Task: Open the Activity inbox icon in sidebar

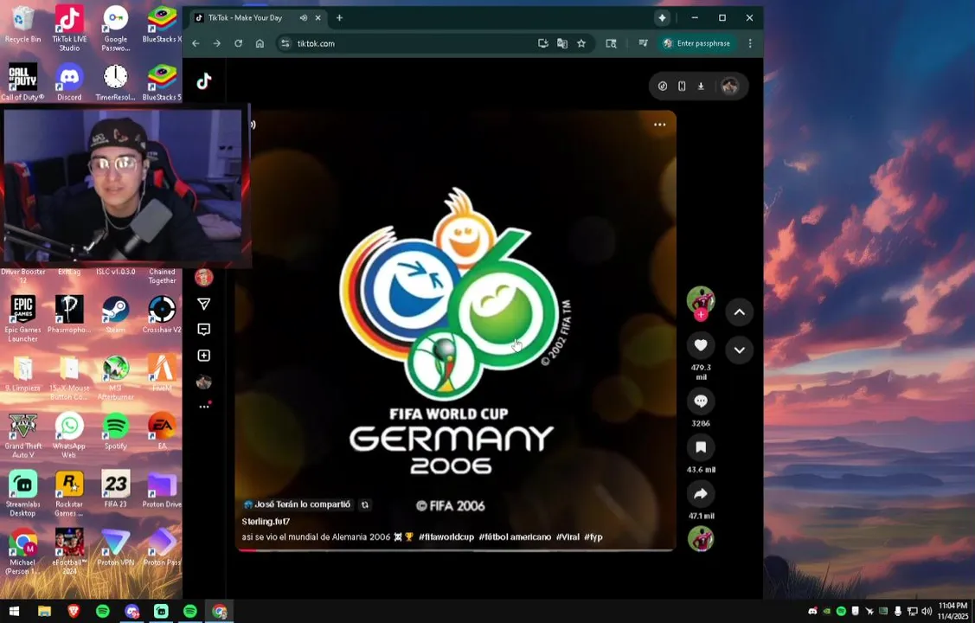Action: point(204,329)
